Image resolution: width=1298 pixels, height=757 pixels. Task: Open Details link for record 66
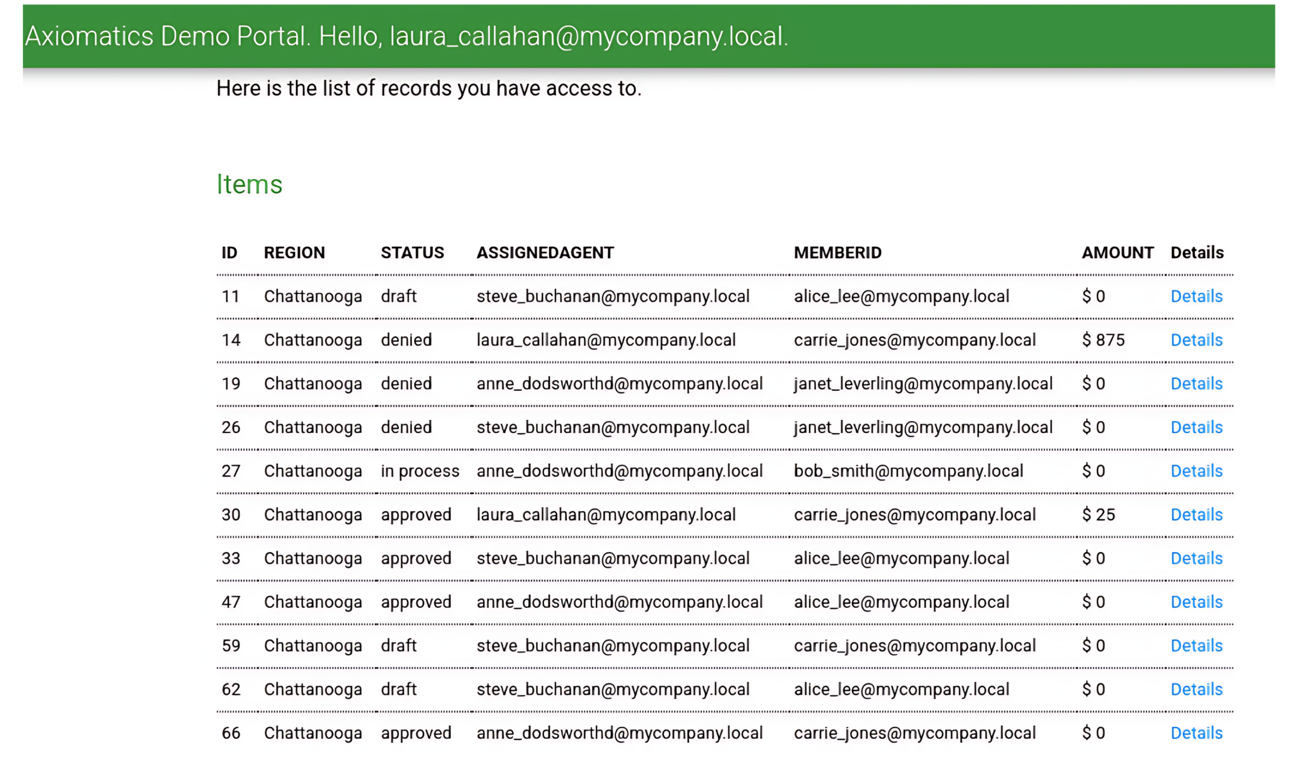point(1196,733)
